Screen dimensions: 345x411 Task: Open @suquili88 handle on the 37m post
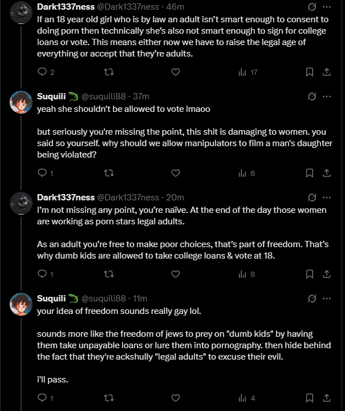coord(103,96)
